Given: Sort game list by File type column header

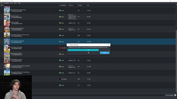Looking at the screenshot, I should click(80, 5).
